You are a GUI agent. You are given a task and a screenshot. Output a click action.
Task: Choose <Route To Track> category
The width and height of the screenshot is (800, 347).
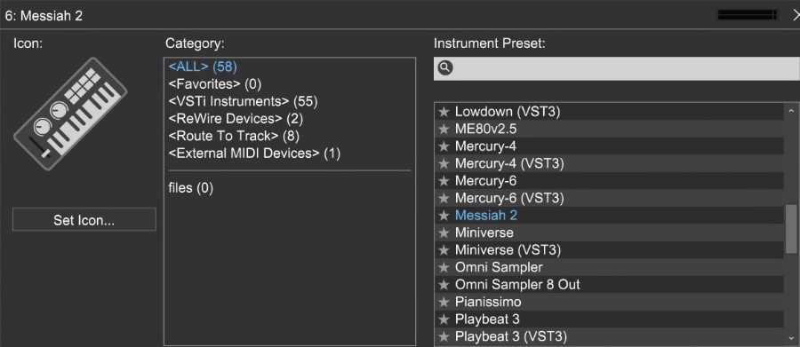(x=234, y=136)
